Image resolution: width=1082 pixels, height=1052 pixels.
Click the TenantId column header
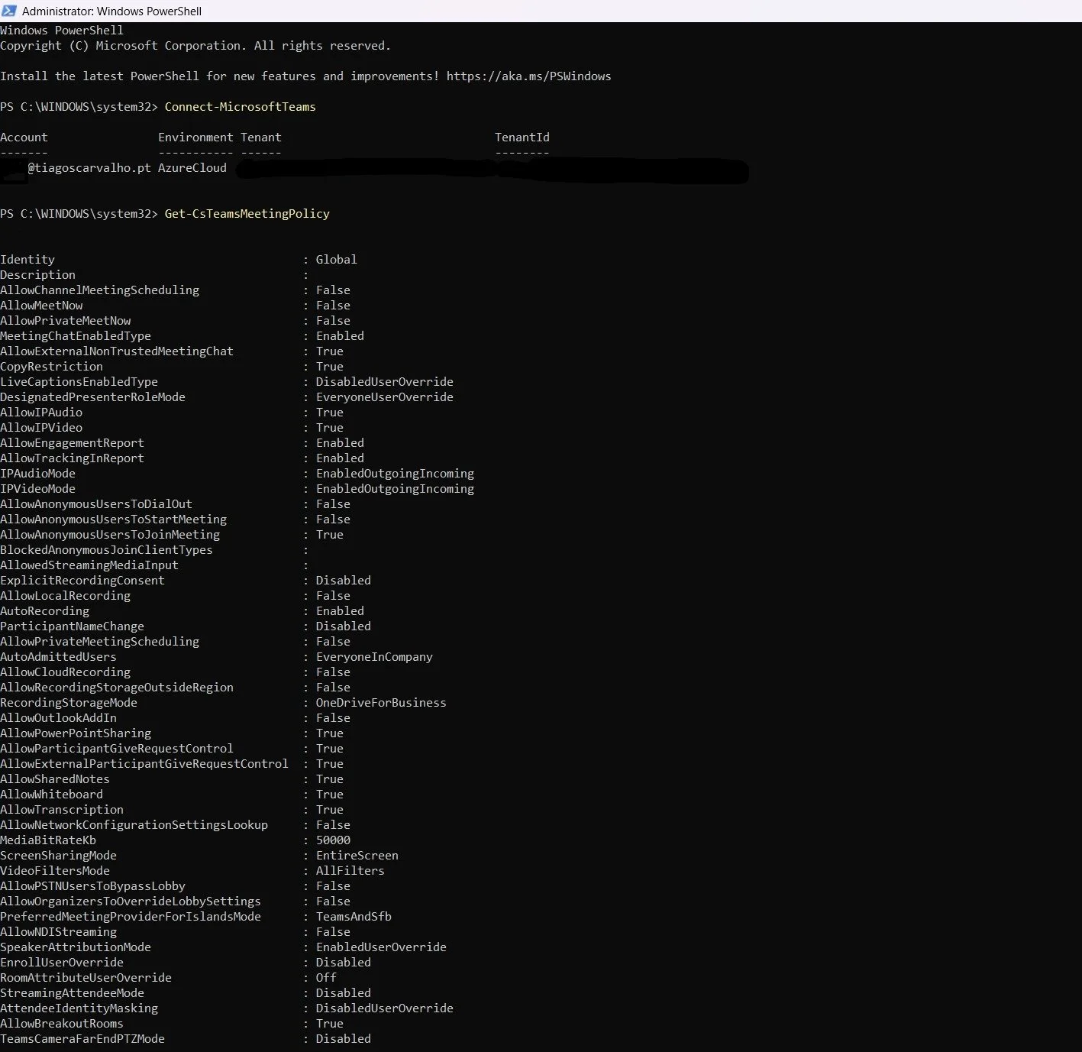tap(522, 138)
